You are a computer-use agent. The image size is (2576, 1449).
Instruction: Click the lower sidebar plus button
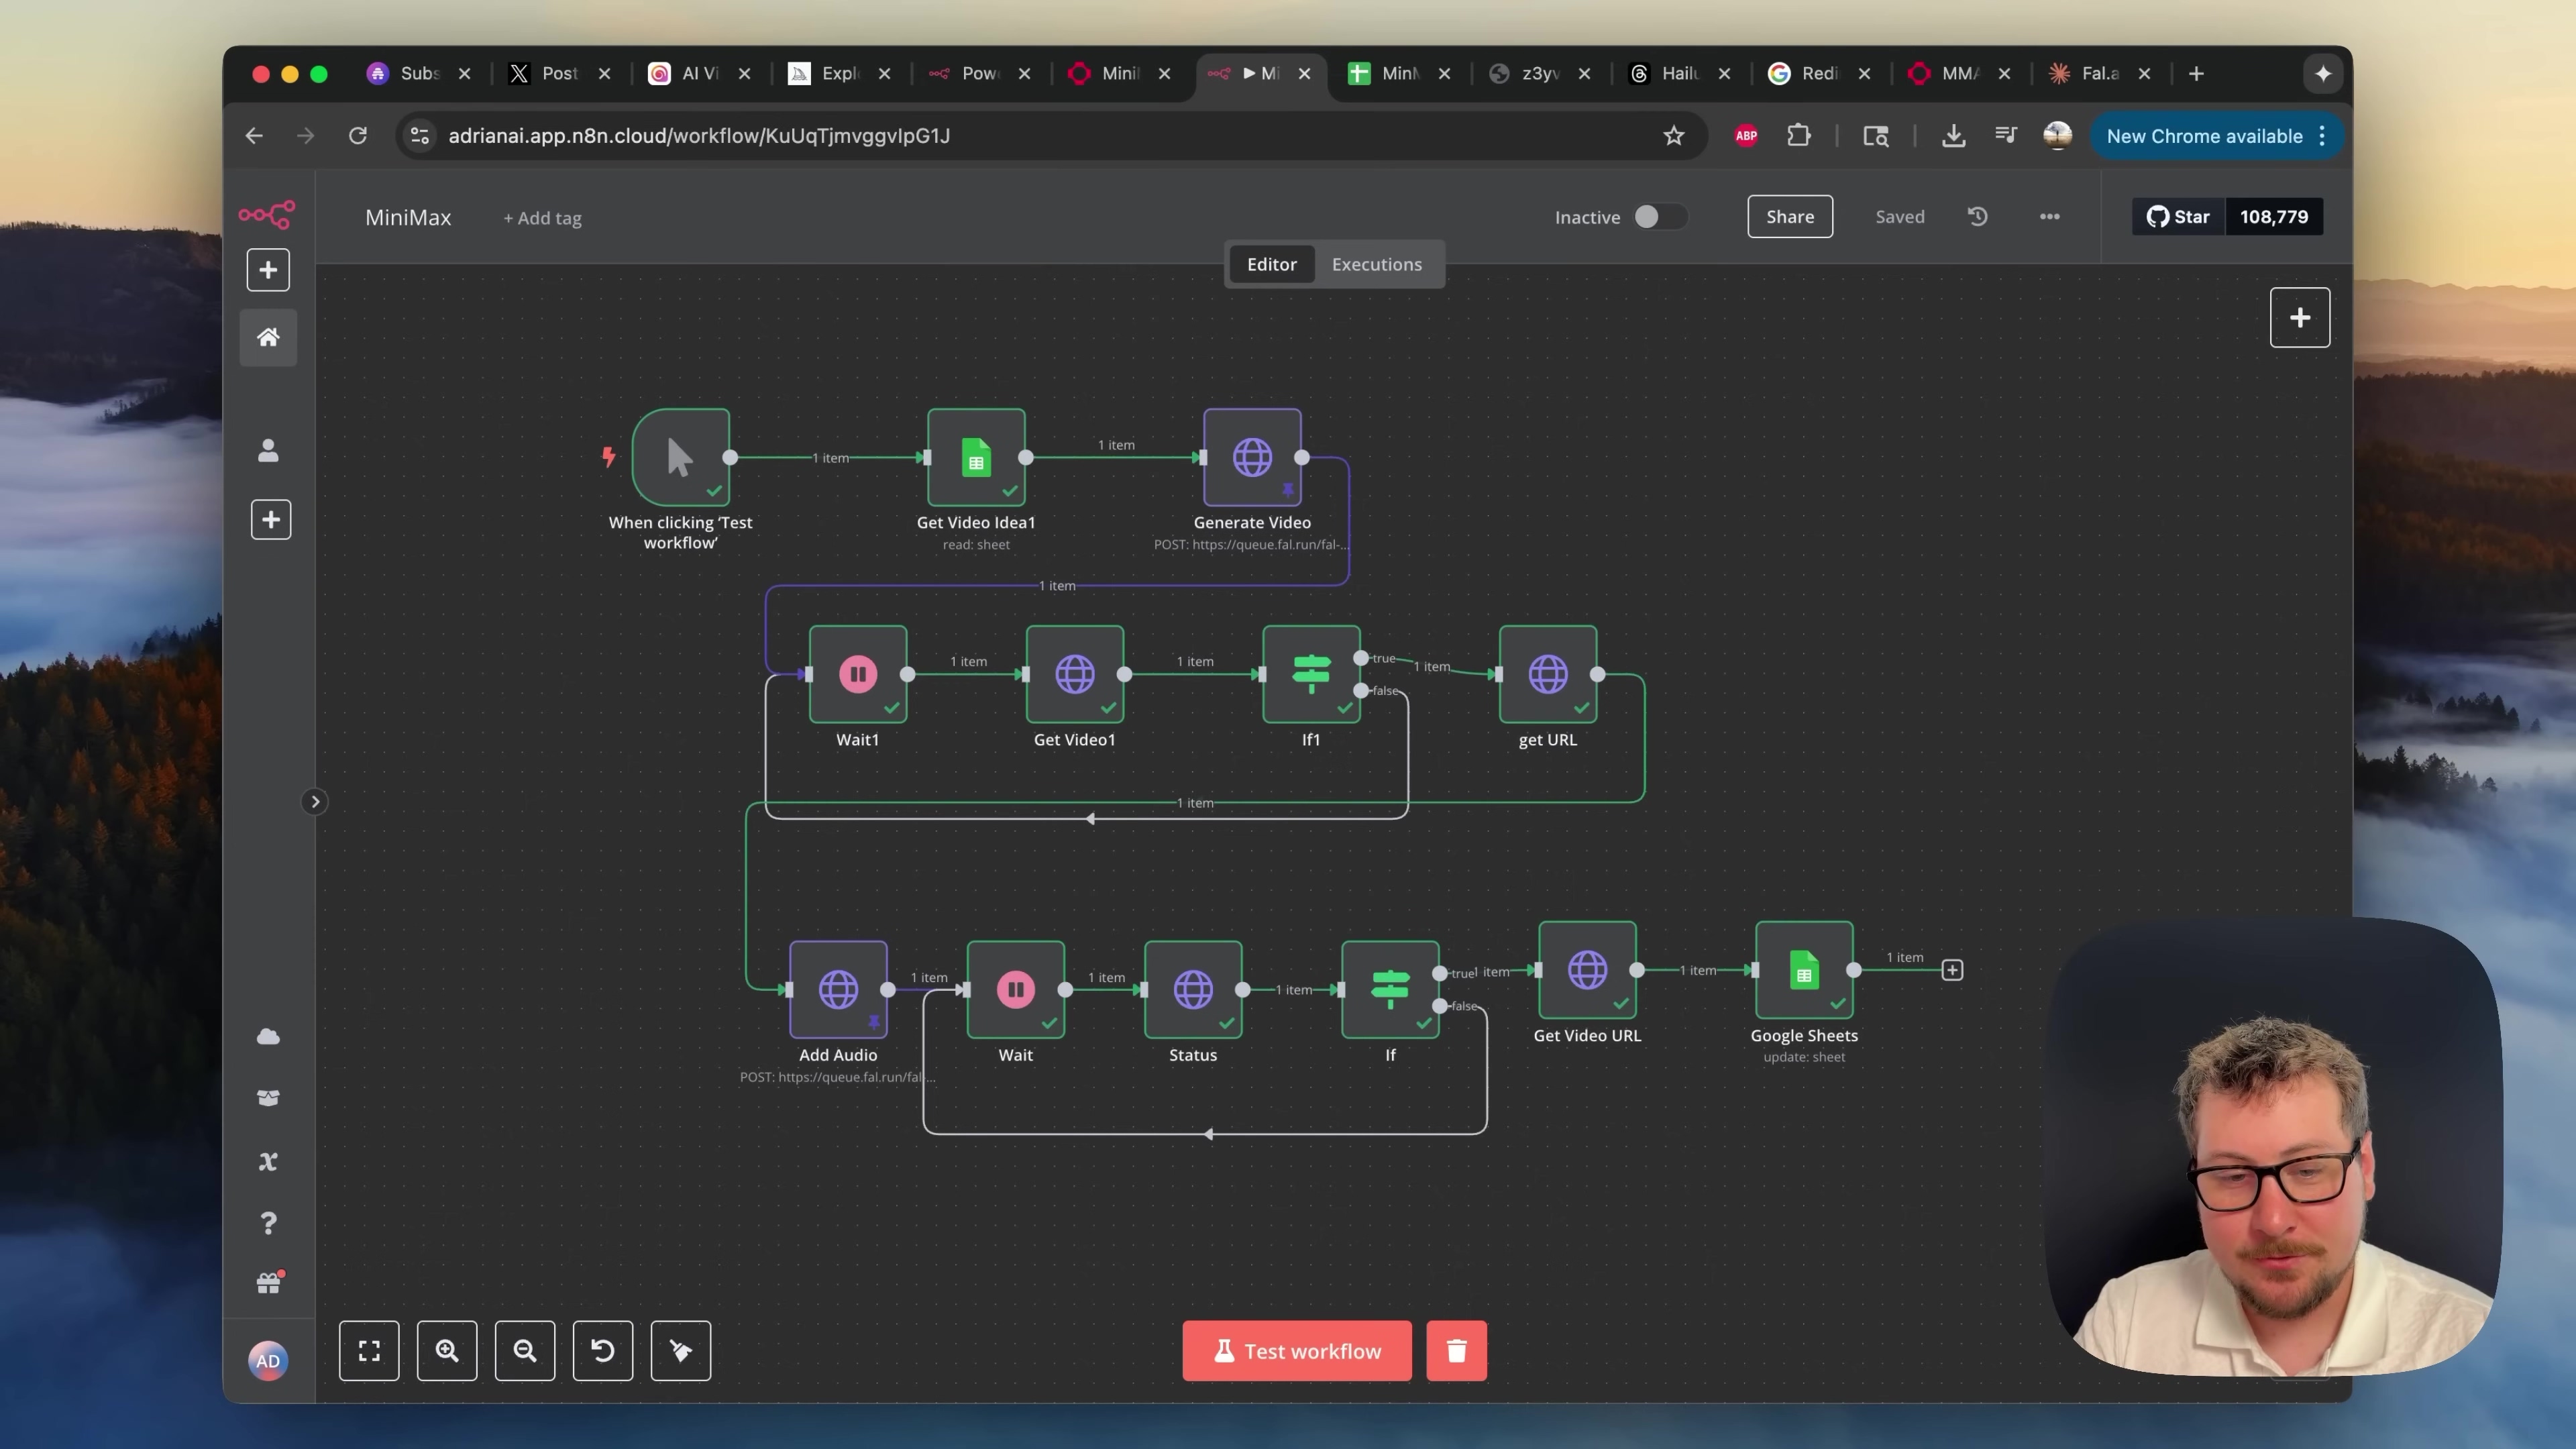click(270, 520)
